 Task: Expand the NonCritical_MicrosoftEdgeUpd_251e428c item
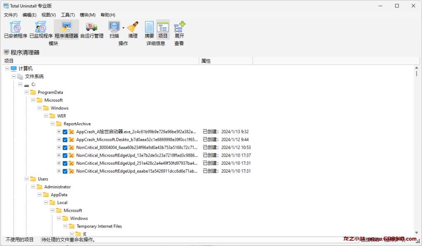click(59, 163)
